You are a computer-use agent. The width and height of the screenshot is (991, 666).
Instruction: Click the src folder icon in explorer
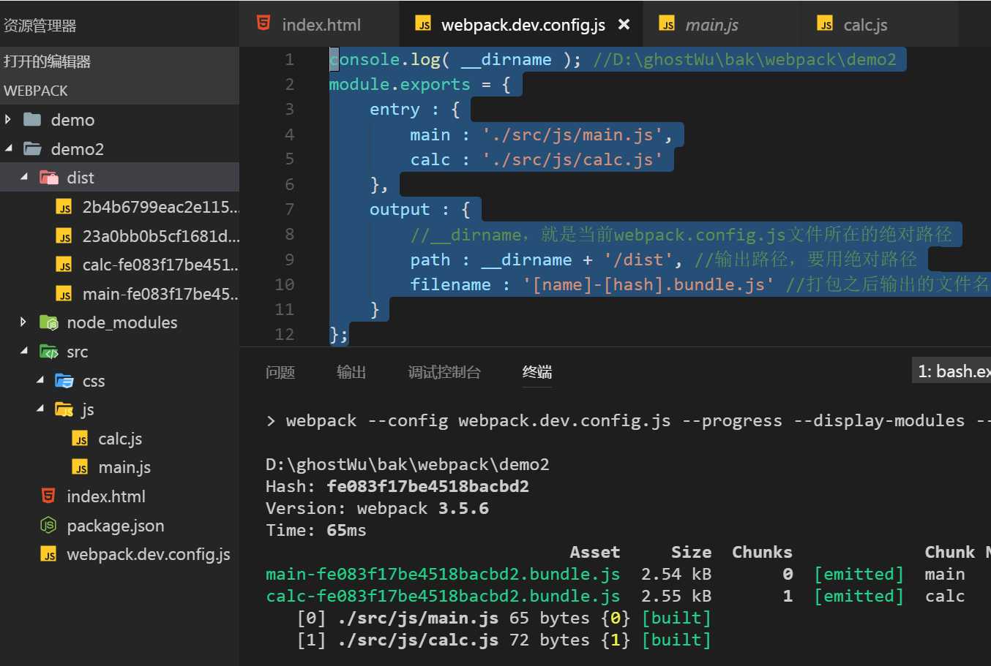(x=49, y=352)
